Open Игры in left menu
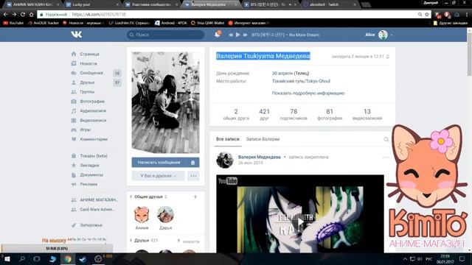The width and height of the screenshot is (472, 265). tap(86, 130)
